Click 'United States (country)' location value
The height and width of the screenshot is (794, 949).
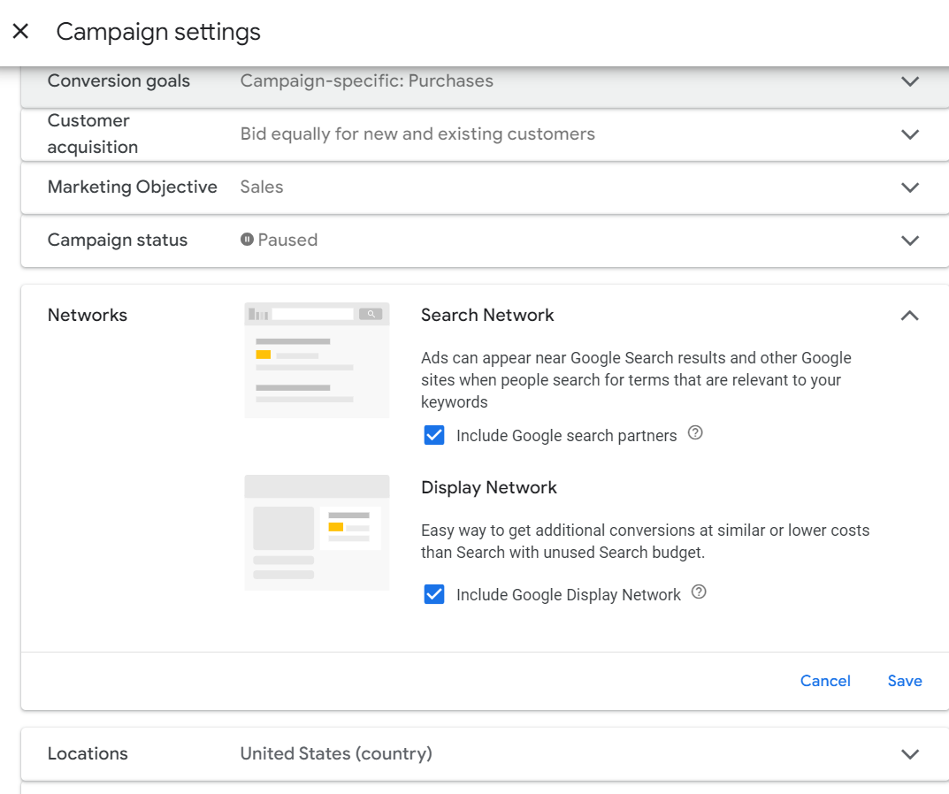click(336, 753)
